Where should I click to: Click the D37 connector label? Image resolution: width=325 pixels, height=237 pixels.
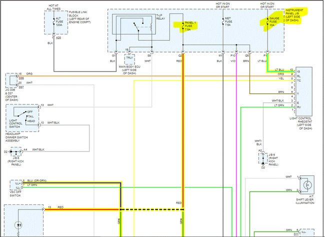click(21, 87)
